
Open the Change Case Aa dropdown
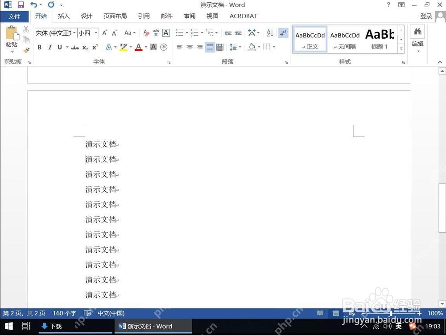point(130,33)
